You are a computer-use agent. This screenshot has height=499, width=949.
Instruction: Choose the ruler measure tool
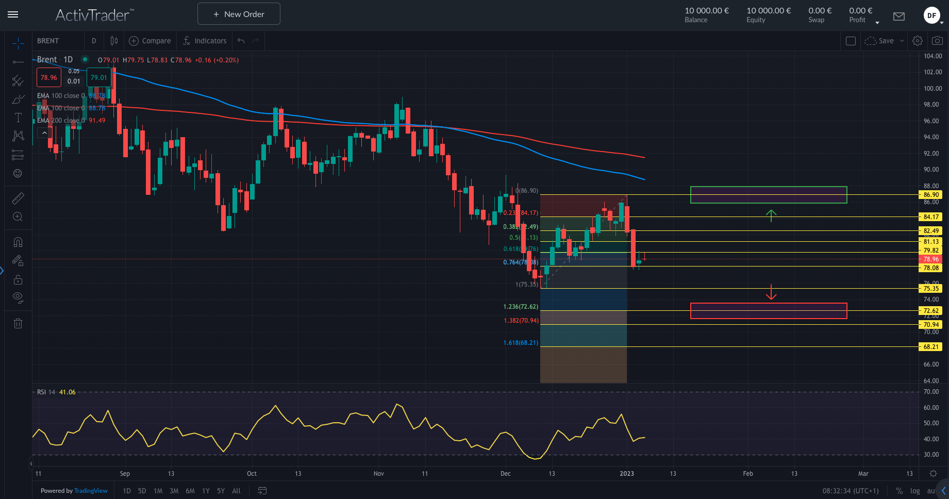[x=18, y=197]
